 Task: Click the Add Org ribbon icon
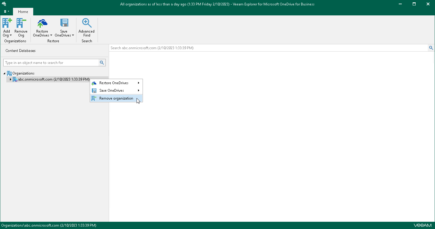(x=7, y=23)
